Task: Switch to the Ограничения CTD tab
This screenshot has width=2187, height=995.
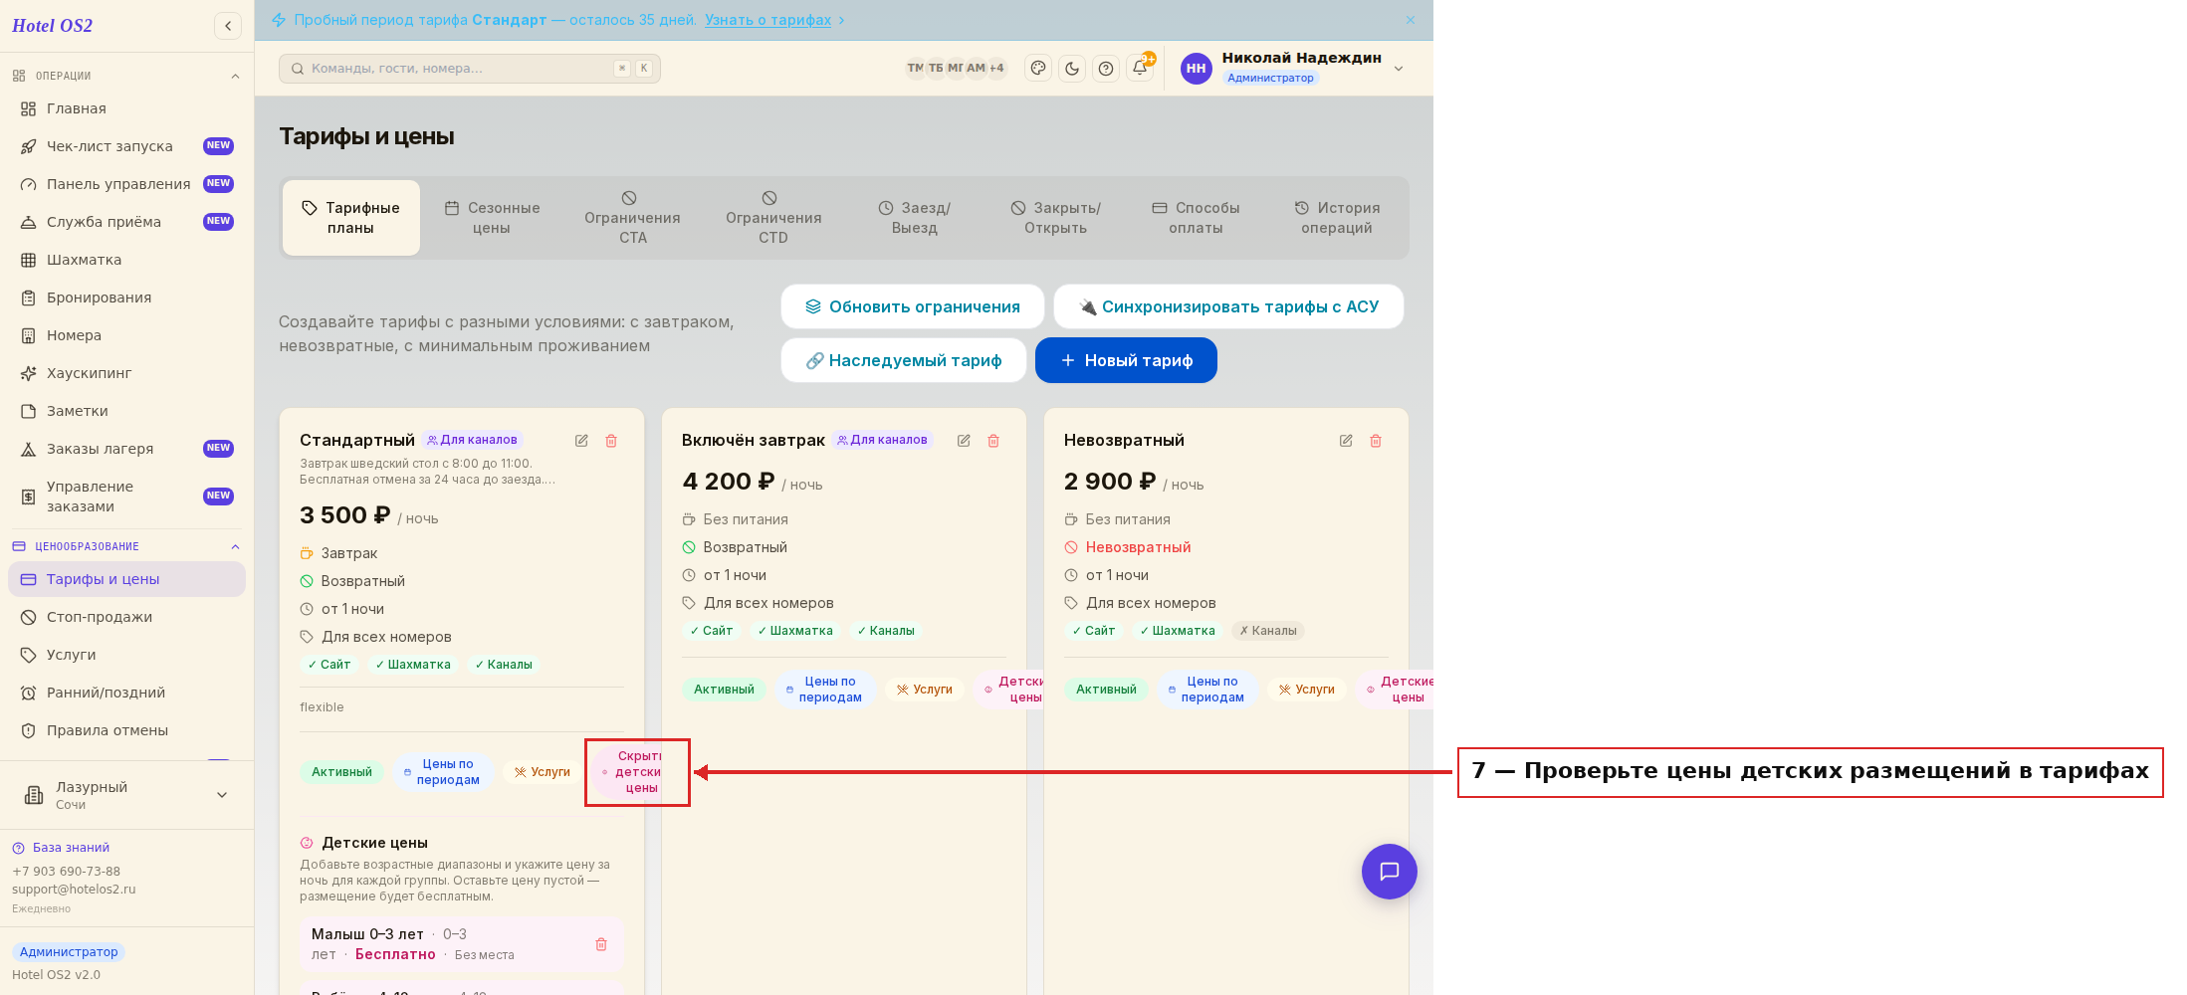Action: coord(773,218)
